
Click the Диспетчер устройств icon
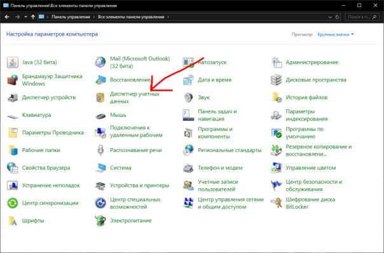13,97
